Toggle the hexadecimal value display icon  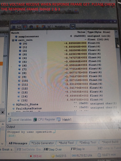(x=73, y=27)
